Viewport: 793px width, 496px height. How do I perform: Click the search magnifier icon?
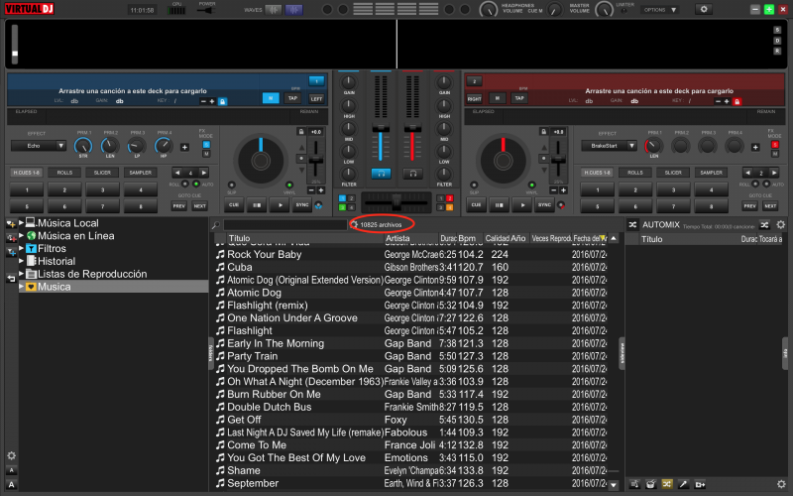coord(216,225)
